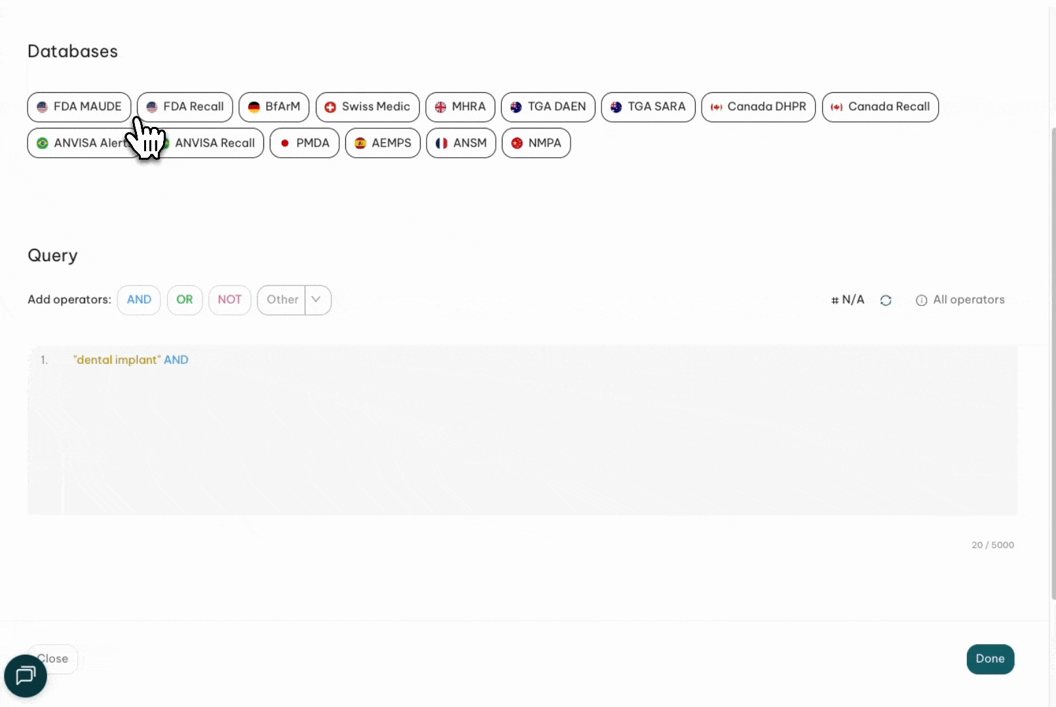The width and height of the screenshot is (1056, 707).
Task: Expand the Other operators dropdown arrow
Action: (x=316, y=300)
